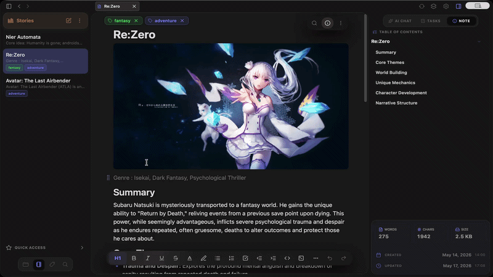Open tags view in bottom bar
Viewport: 493px width, 277px height.
(52, 265)
